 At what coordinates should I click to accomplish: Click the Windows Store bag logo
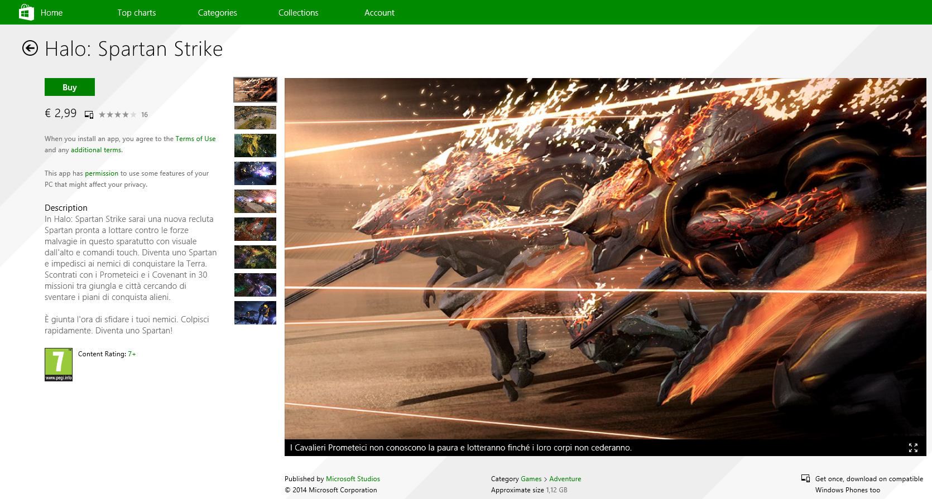click(26, 12)
